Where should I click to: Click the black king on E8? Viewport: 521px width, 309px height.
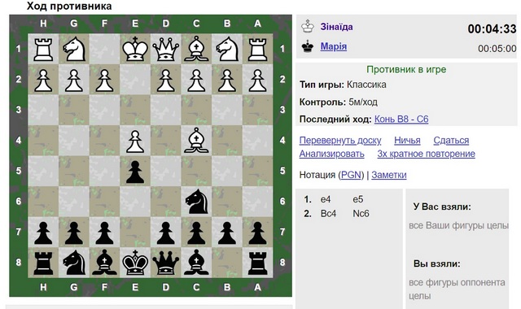tap(135, 263)
